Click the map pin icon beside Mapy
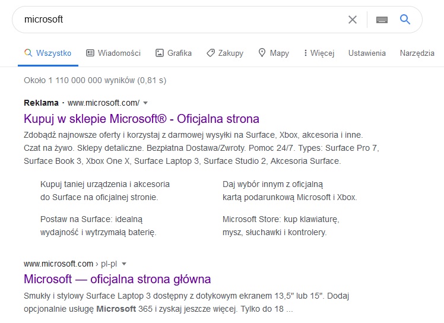This screenshot has width=444, height=323. pos(262,53)
